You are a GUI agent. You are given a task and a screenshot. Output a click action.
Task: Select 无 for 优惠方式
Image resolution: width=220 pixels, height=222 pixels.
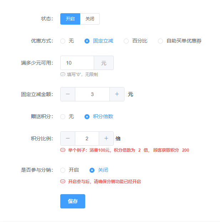pyautogui.click(x=63, y=41)
